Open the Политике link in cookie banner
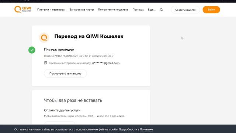The width and height of the screenshot is (236, 133). point(146,129)
